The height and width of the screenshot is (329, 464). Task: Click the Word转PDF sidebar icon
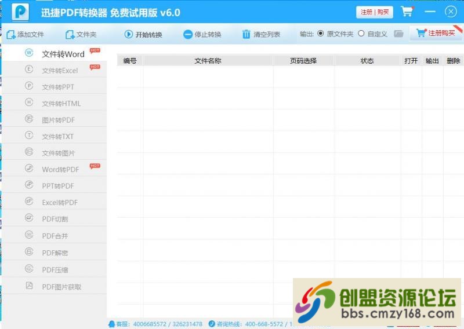click(29, 168)
